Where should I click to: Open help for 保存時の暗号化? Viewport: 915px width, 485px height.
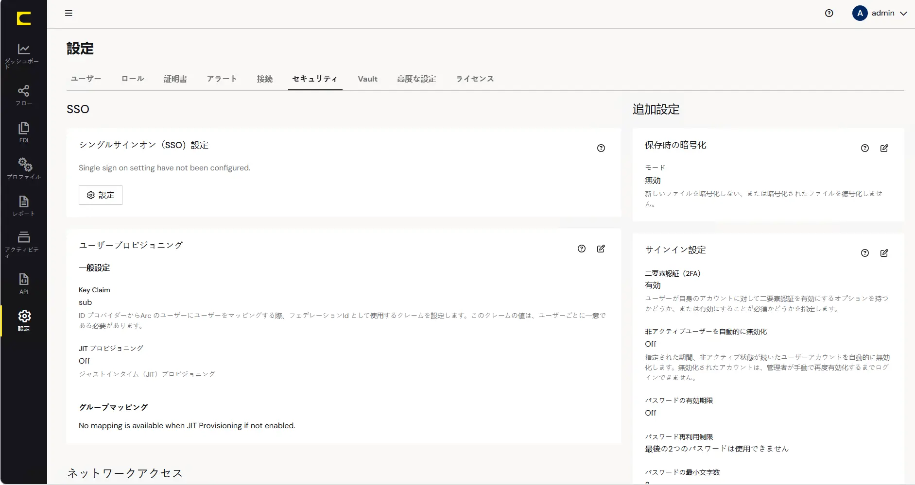pos(865,148)
